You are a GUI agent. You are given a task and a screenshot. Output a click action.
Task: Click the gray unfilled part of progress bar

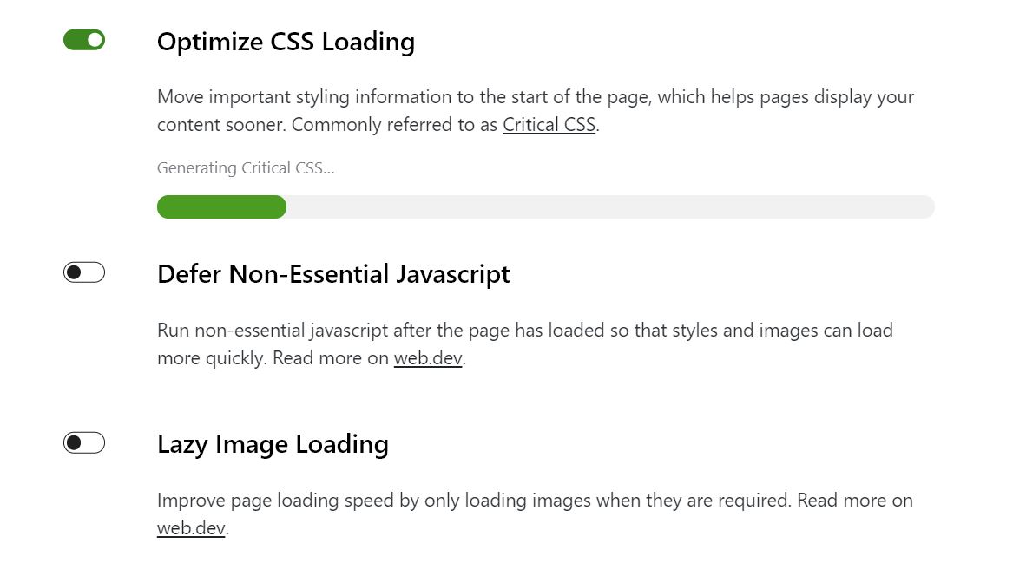pyautogui.click(x=610, y=207)
